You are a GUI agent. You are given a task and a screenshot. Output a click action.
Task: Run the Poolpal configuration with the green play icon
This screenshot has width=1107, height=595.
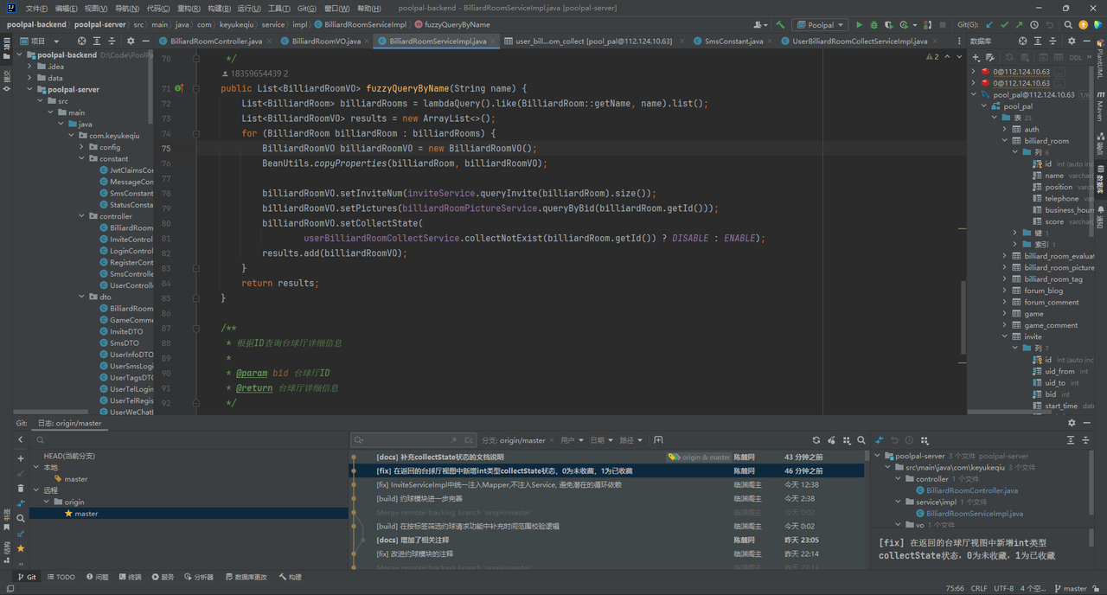860,25
